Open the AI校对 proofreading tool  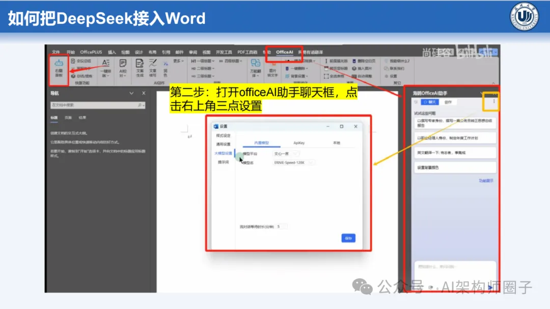coord(123,68)
